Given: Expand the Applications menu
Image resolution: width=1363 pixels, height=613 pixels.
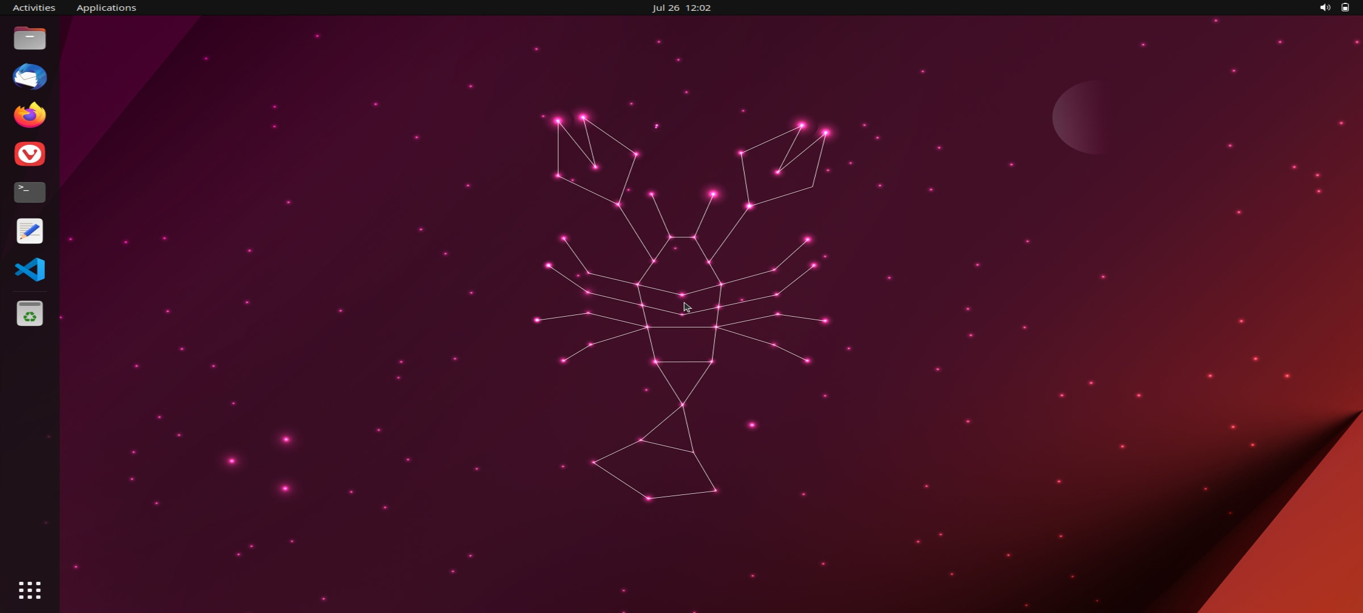Looking at the screenshot, I should [106, 7].
